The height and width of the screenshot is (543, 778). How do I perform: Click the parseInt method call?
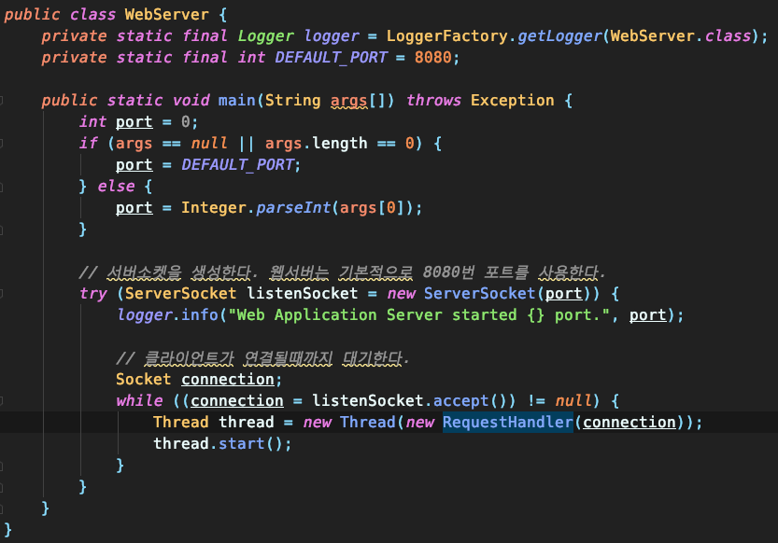coord(293,207)
